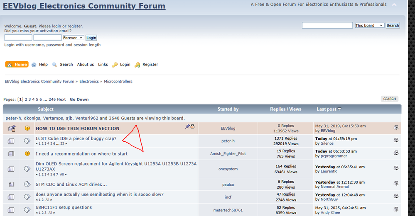
Task: Open last poster Nominal Animal profile
Action: pos(334,187)
